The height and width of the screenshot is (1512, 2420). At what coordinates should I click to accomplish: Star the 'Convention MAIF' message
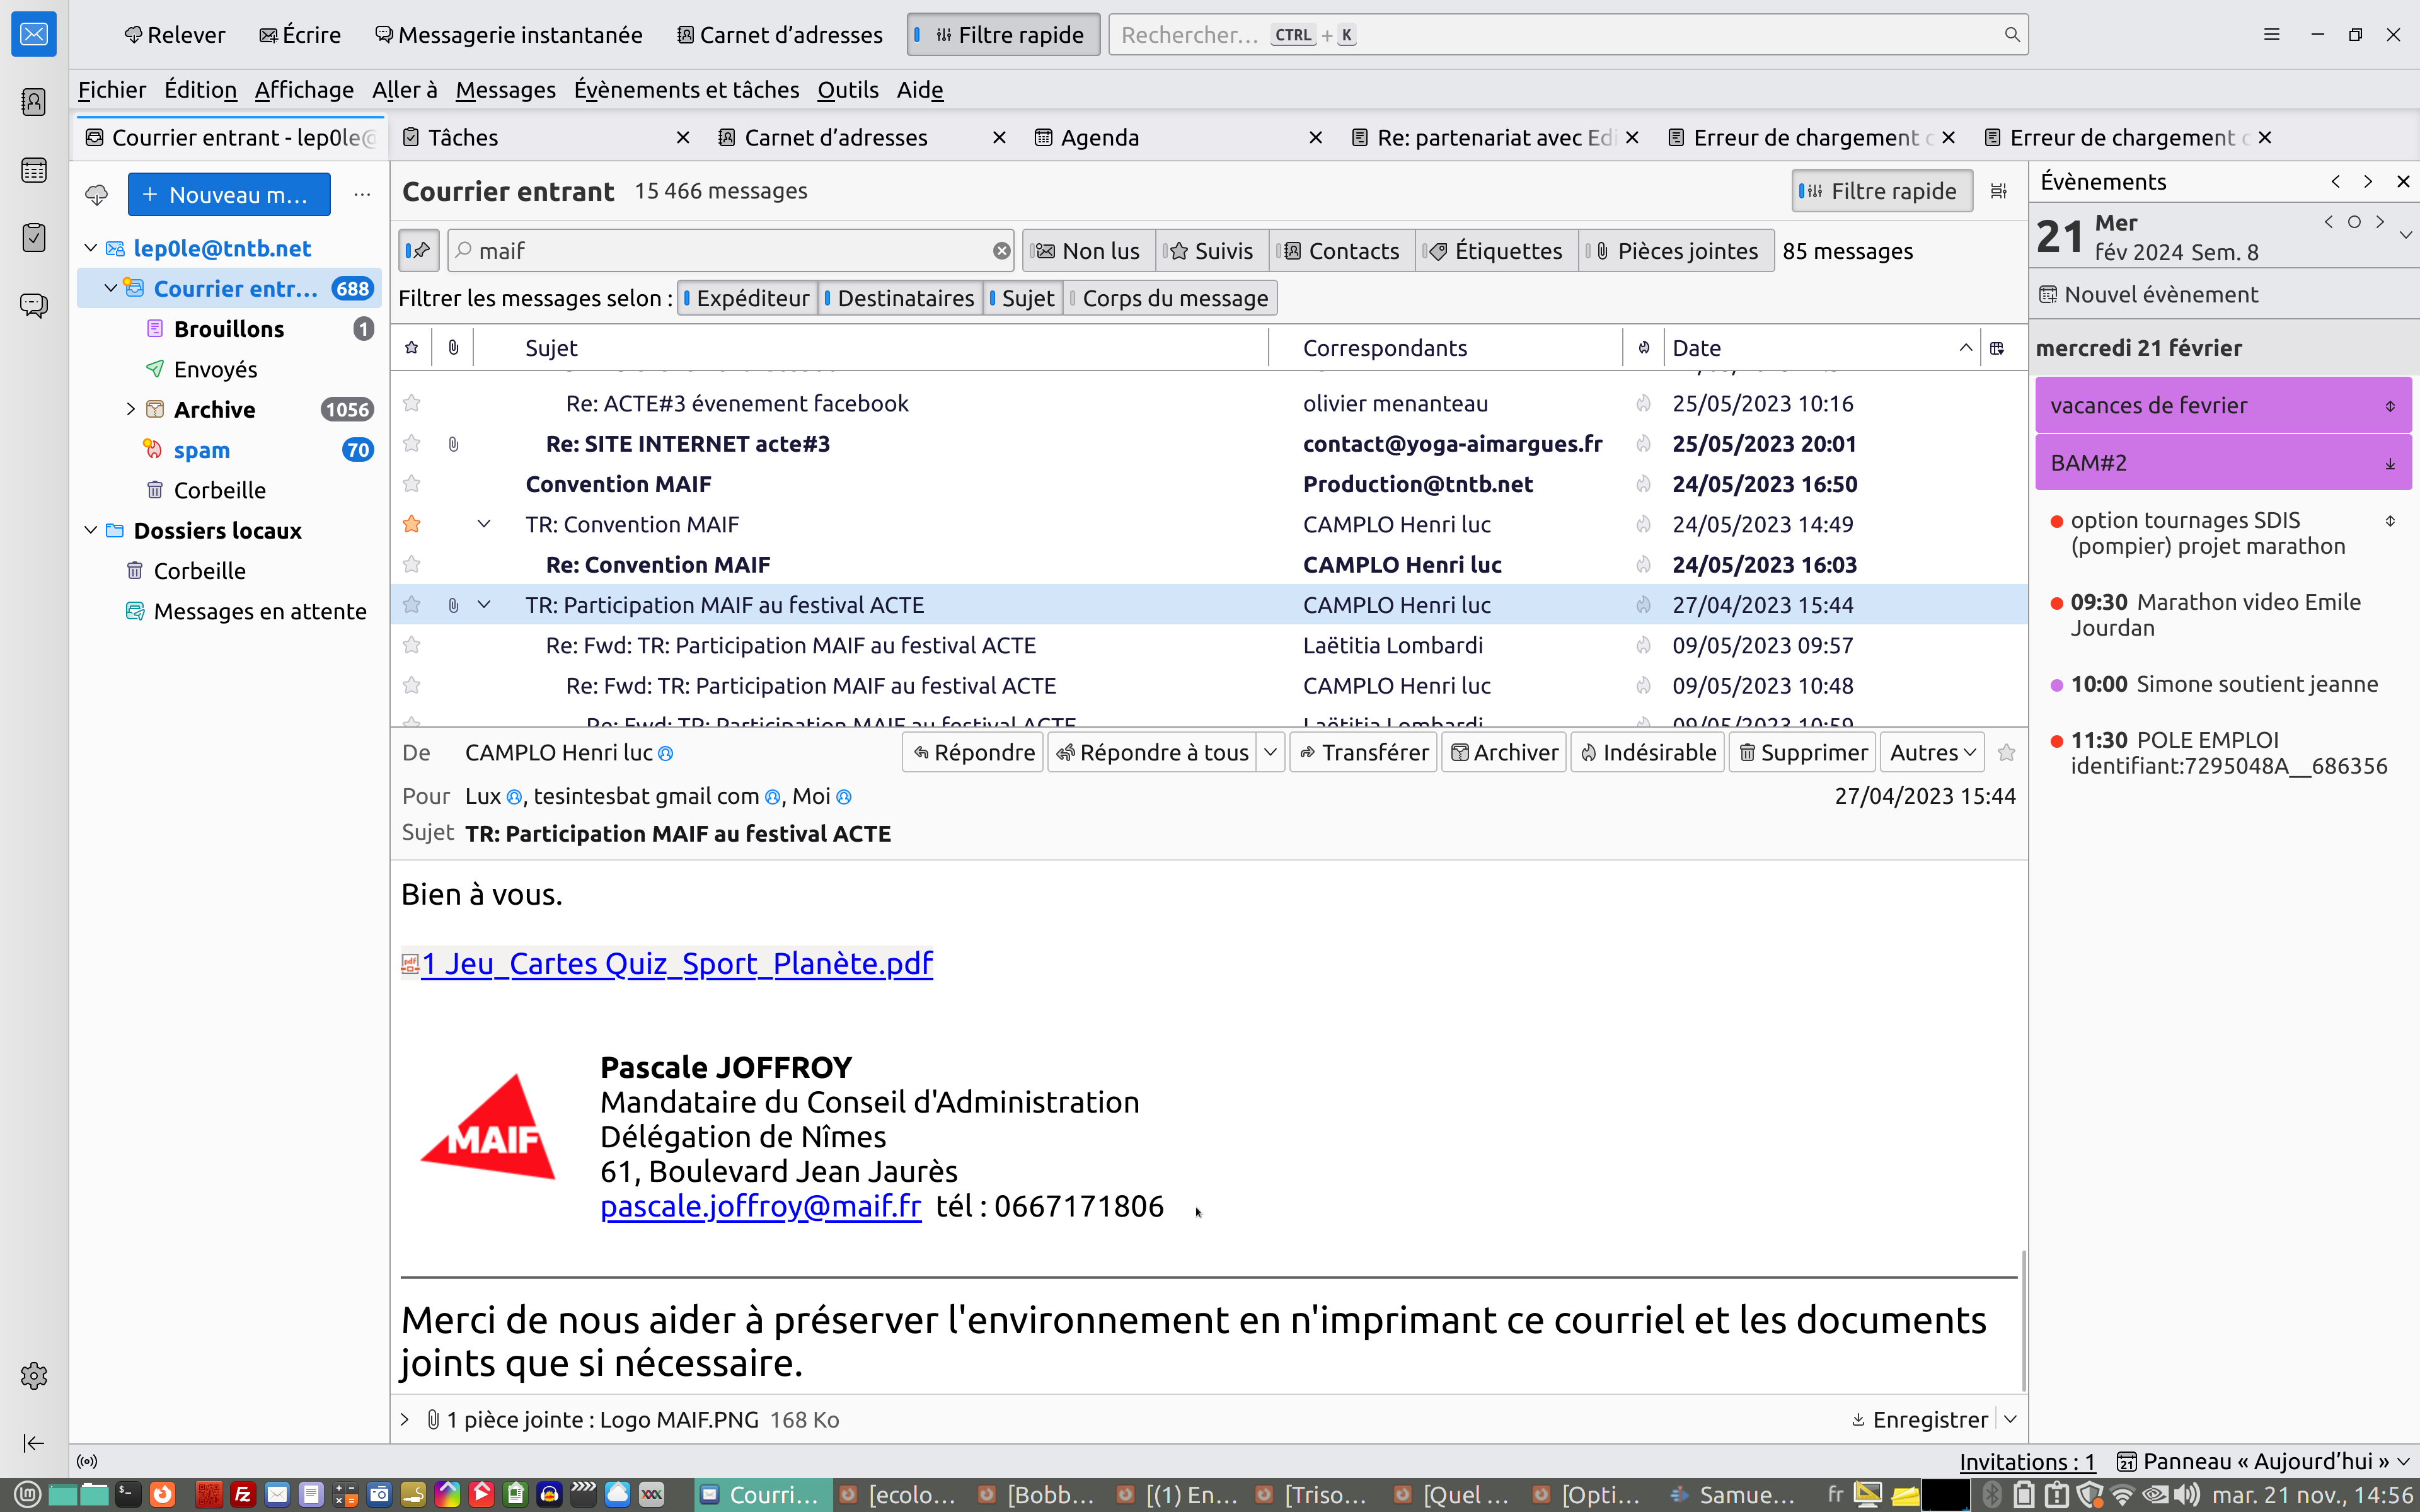(x=411, y=484)
